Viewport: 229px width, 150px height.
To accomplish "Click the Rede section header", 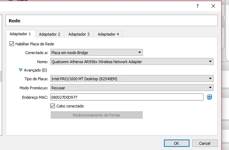I will (112, 21).
